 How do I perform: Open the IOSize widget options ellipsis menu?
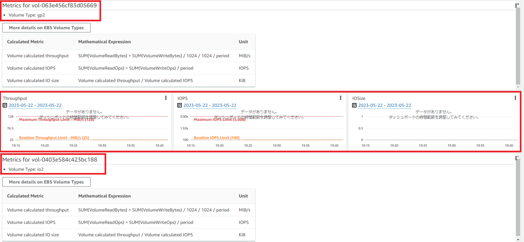point(515,97)
